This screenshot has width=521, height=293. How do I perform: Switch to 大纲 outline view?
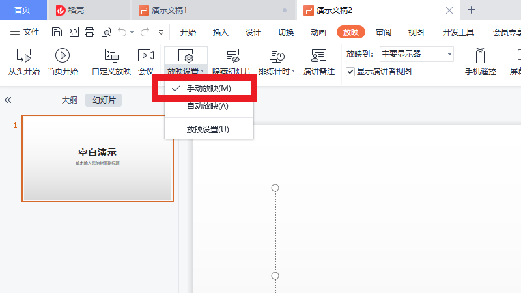tap(70, 100)
